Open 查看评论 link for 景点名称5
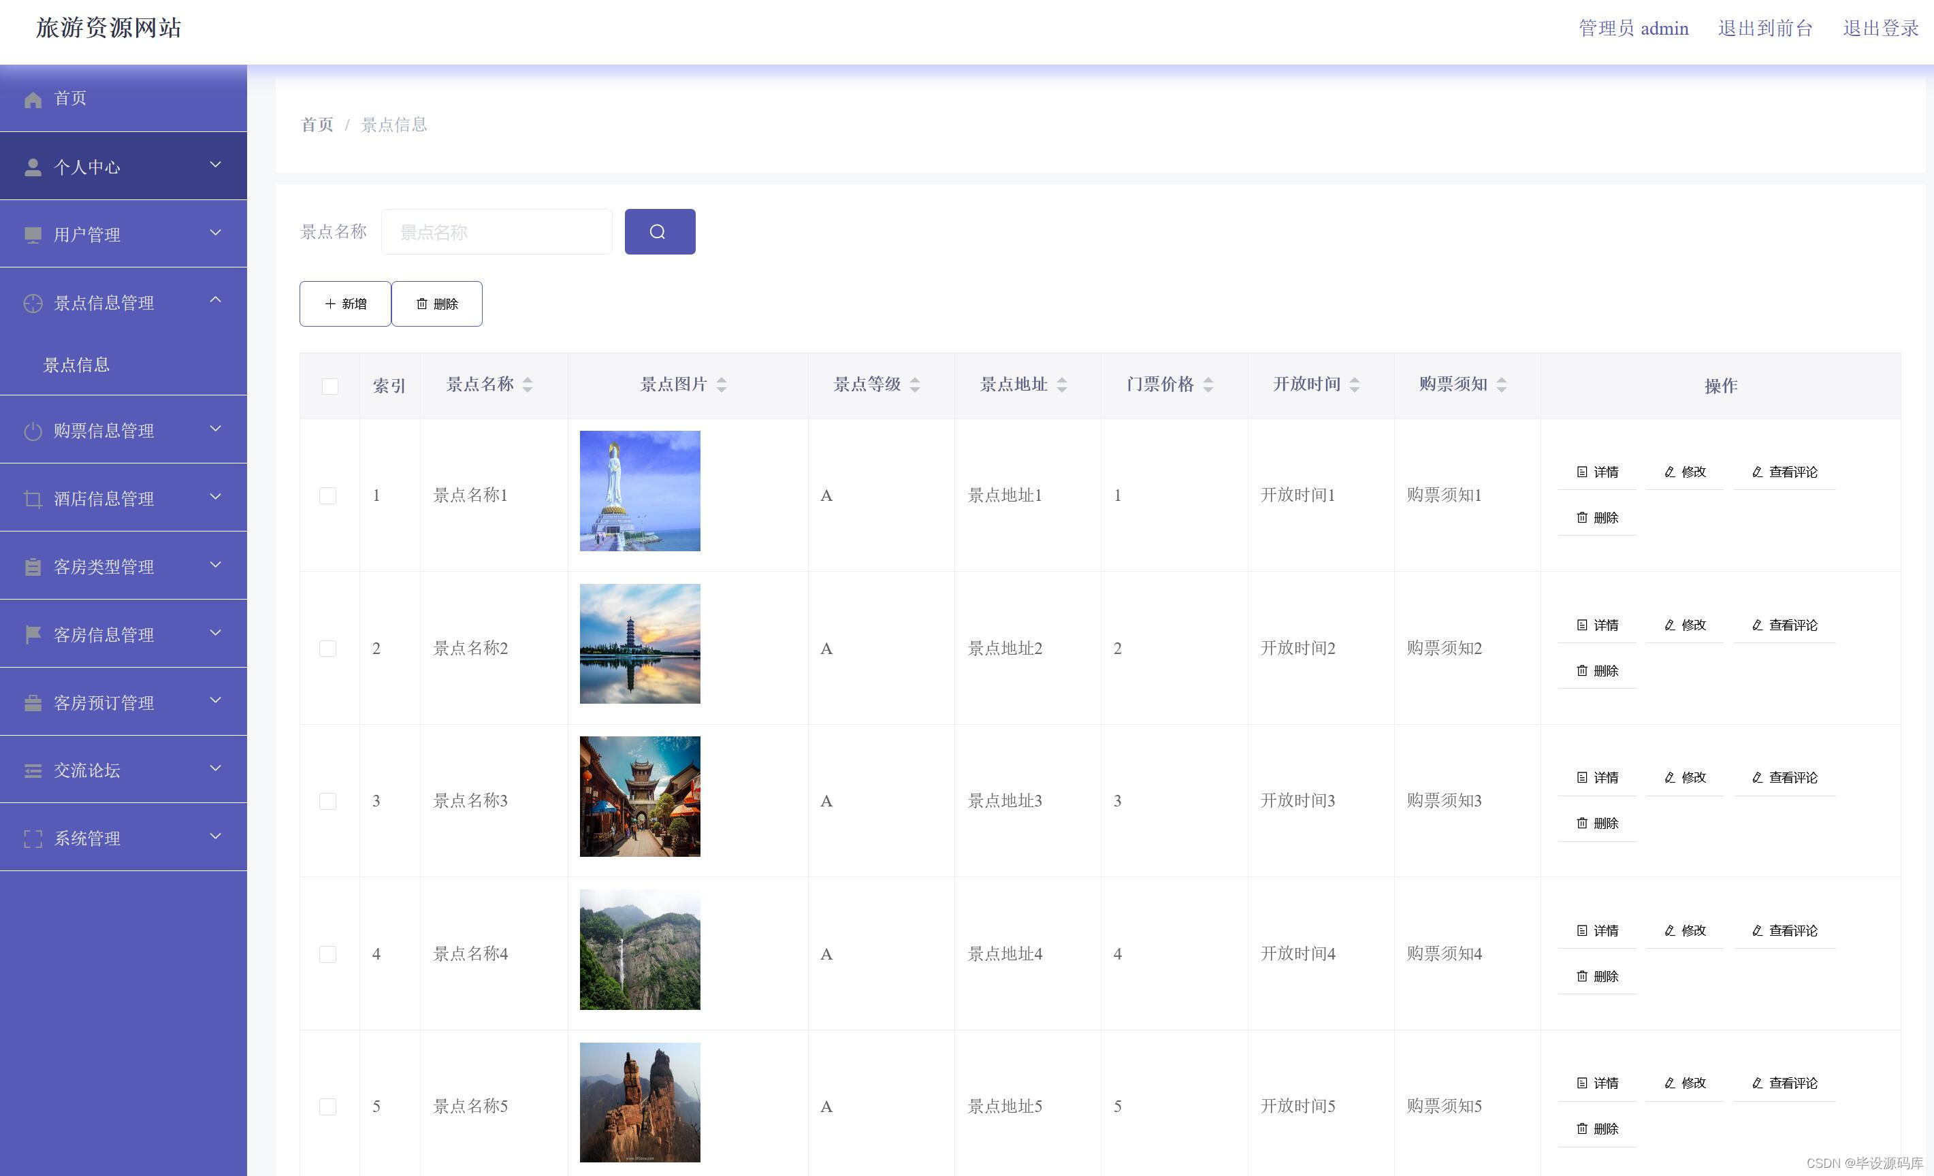Image resolution: width=1934 pixels, height=1176 pixels. [x=1784, y=1083]
